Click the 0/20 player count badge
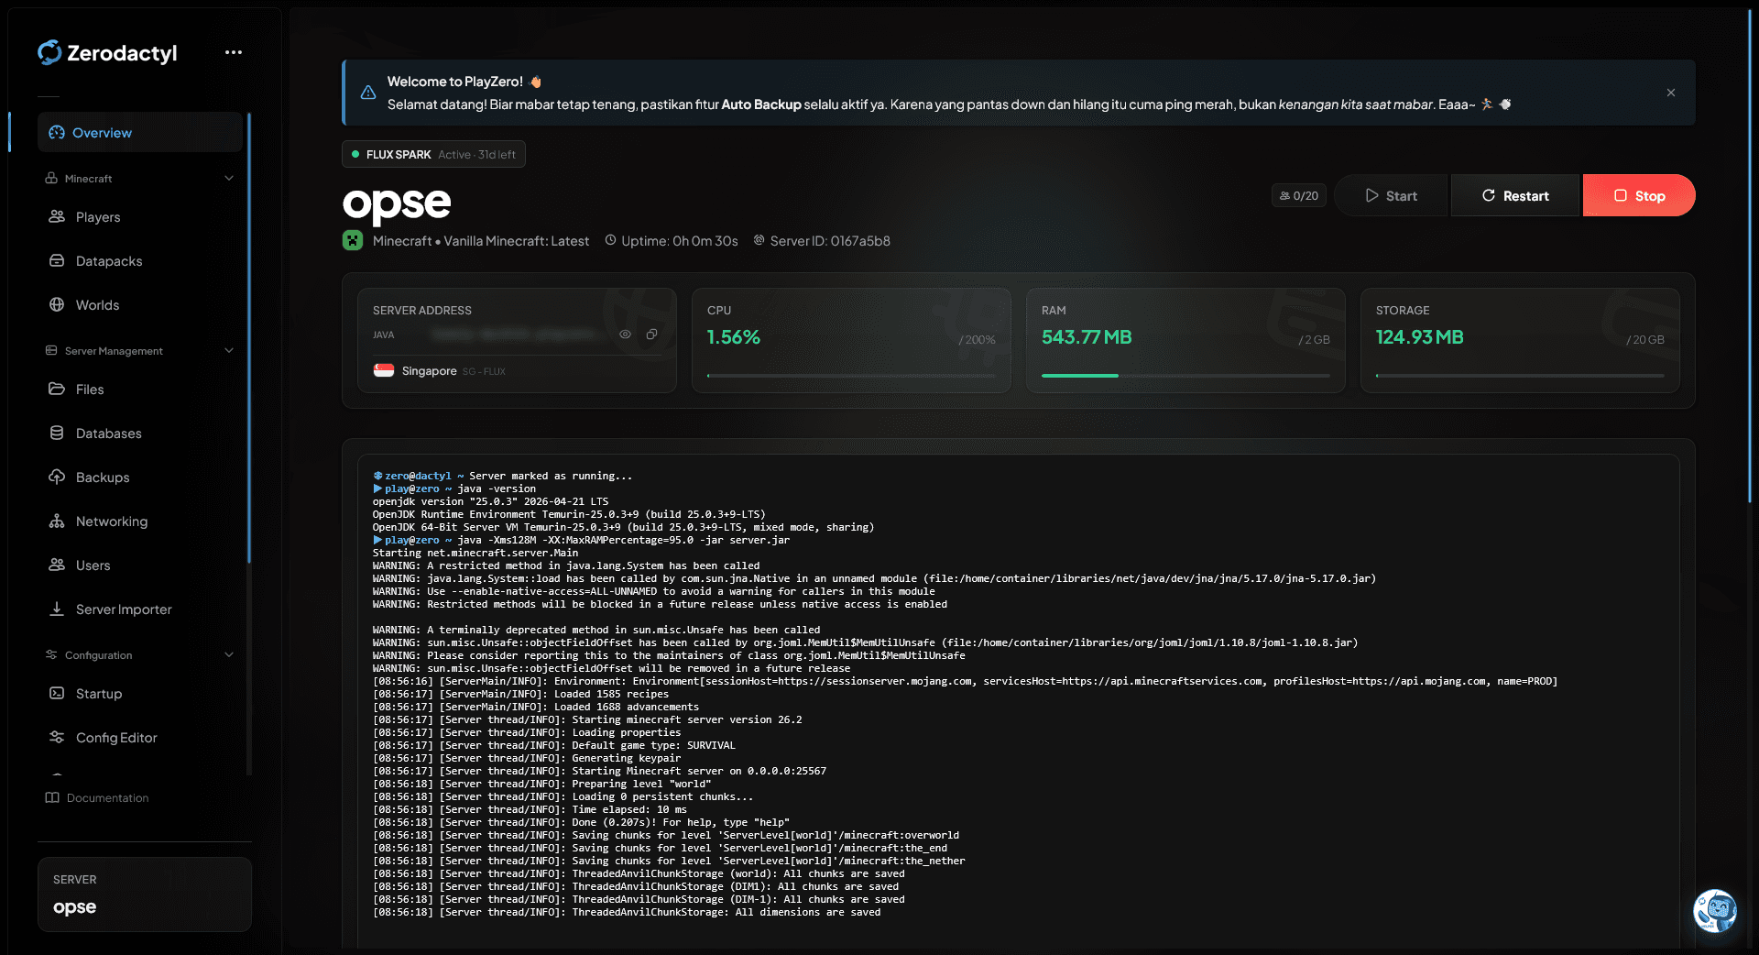 click(1298, 195)
